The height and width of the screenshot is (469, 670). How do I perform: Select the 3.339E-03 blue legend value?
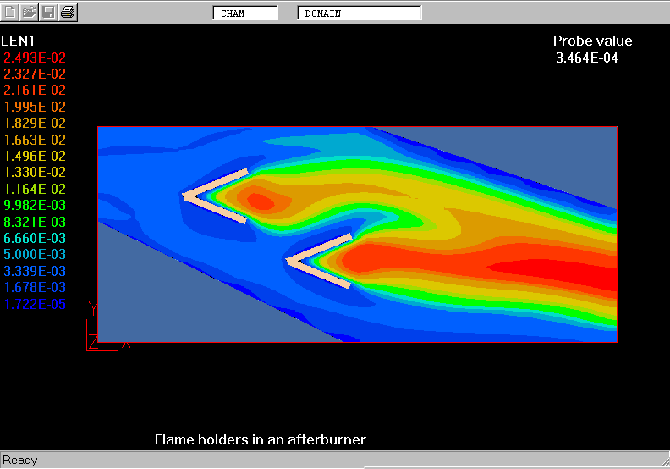tap(35, 271)
